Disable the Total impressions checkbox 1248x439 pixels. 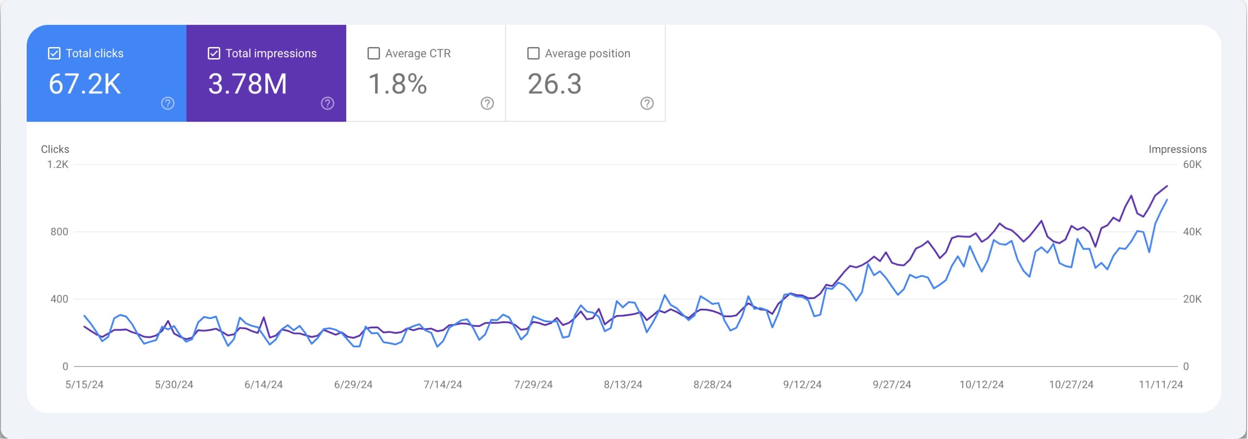[213, 53]
